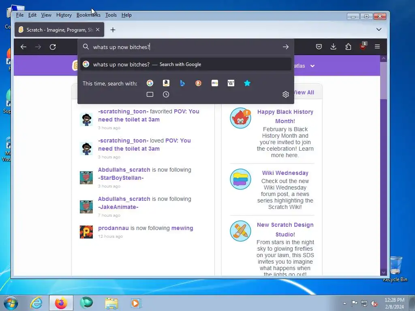This screenshot has height=311, width=415.
Task: Search open Tabs icon
Action: 150,94
